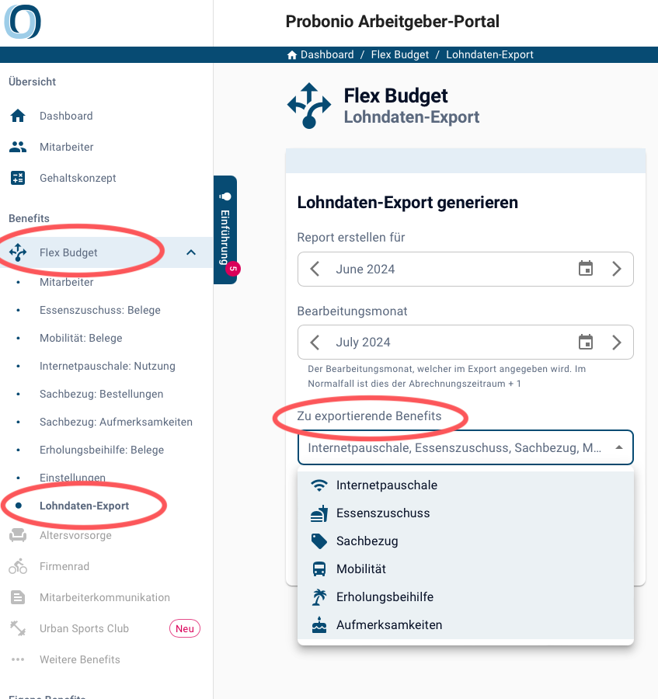Image resolution: width=658 pixels, height=699 pixels.
Task: Open Mitarbeiter via people icon
Action: click(18, 147)
